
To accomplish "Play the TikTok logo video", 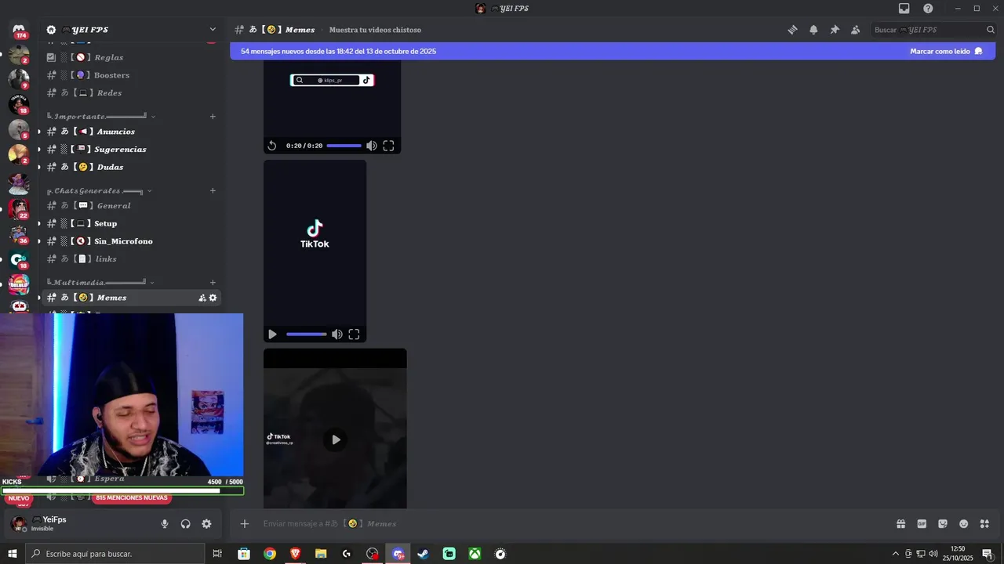I will tap(272, 334).
